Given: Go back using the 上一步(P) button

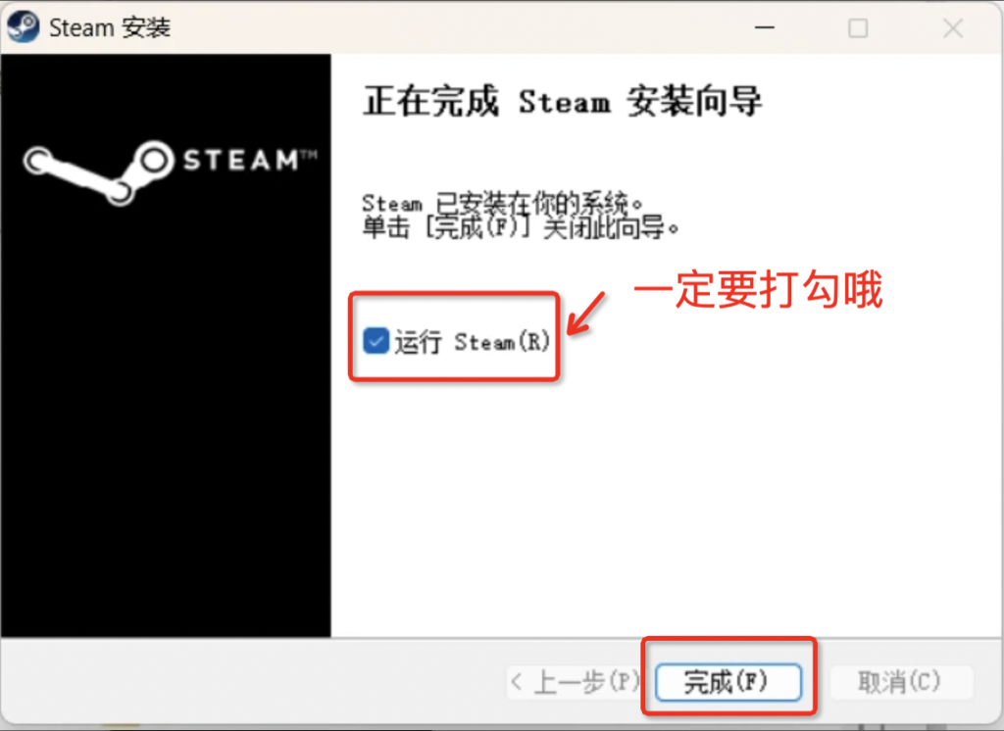Looking at the screenshot, I should pyautogui.click(x=577, y=682).
